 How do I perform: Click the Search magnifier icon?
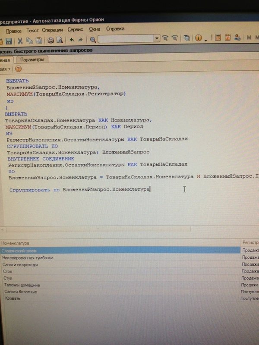click(93, 40)
